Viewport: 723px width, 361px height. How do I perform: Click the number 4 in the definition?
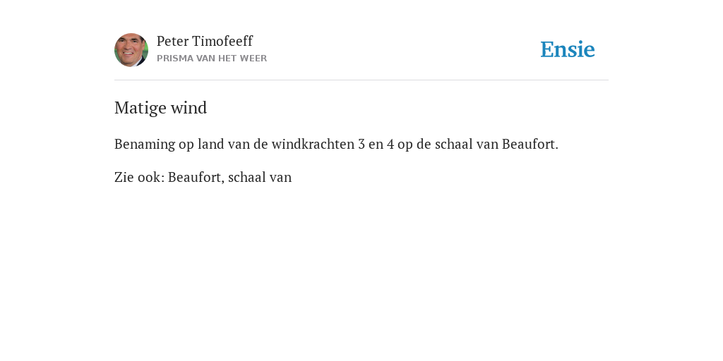click(x=390, y=145)
